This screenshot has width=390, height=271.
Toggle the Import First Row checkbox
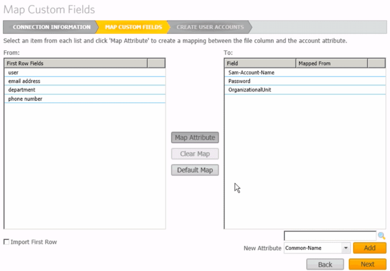(x=6, y=242)
